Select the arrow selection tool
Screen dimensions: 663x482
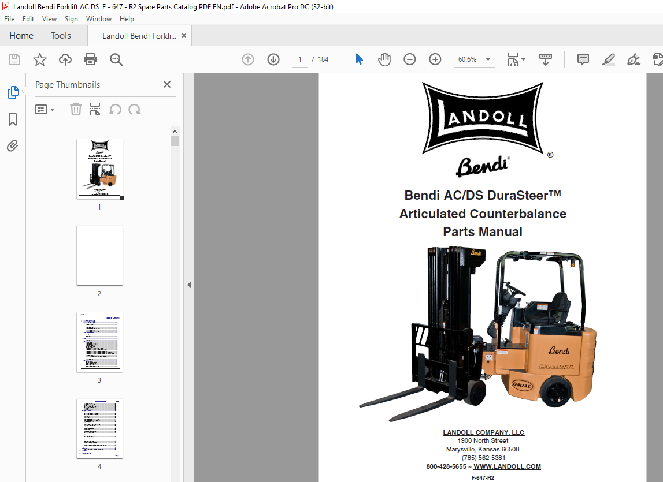click(x=359, y=59)
